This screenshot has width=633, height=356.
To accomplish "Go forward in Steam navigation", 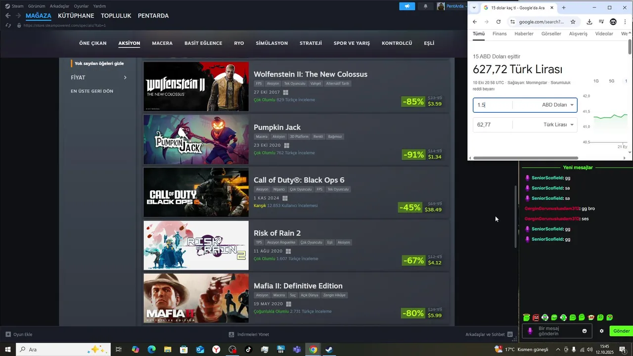I will click(x=18, y=16).
